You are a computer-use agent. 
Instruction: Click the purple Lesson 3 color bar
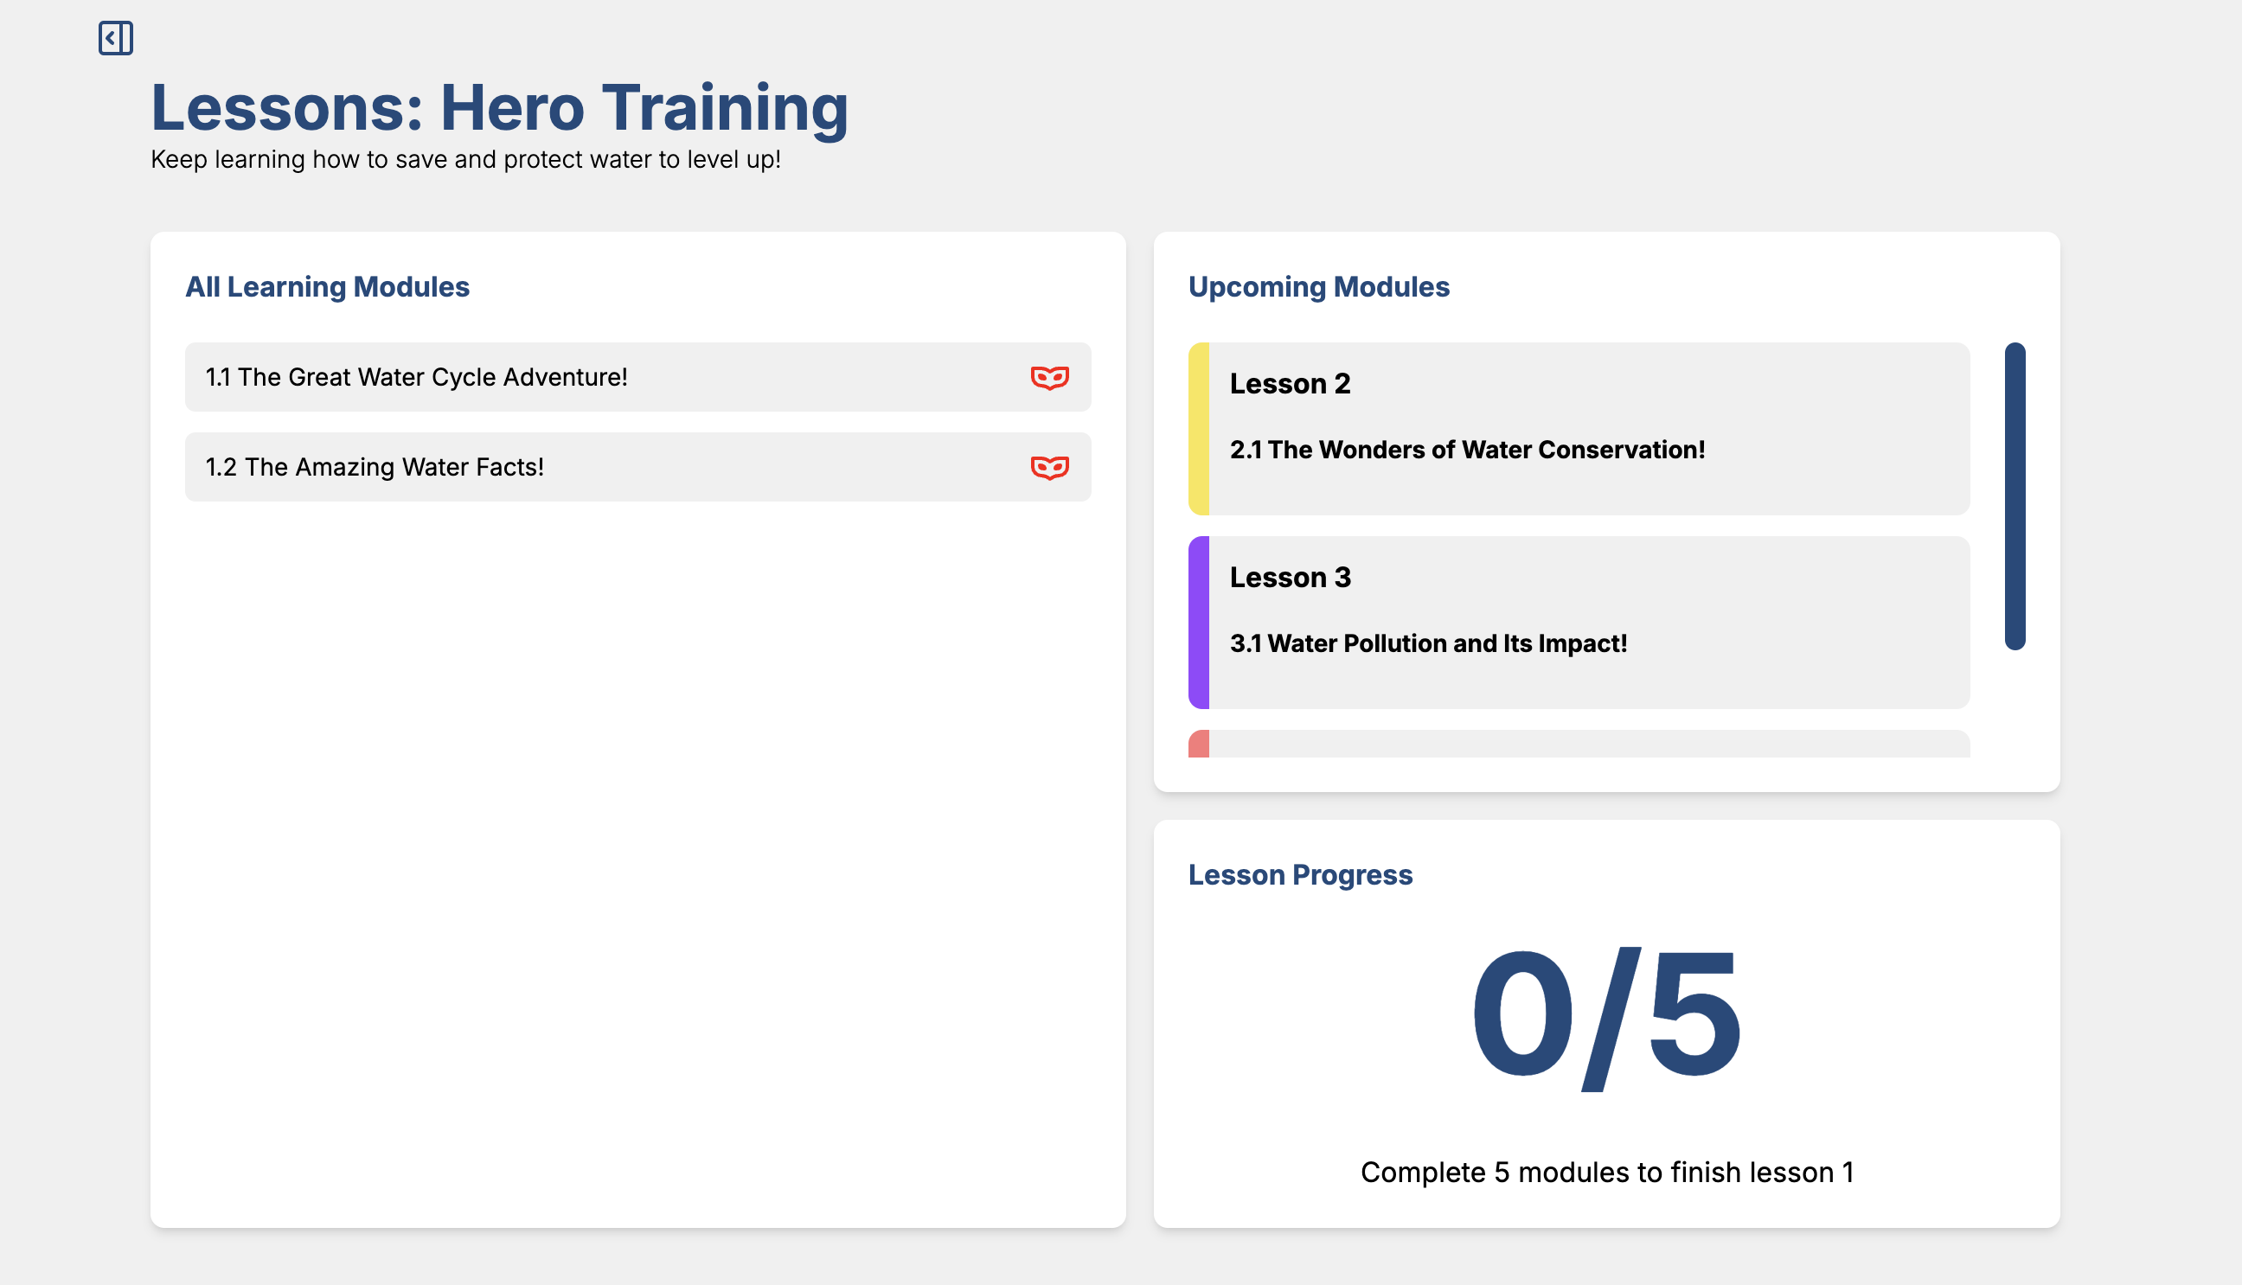(1198, 623)
